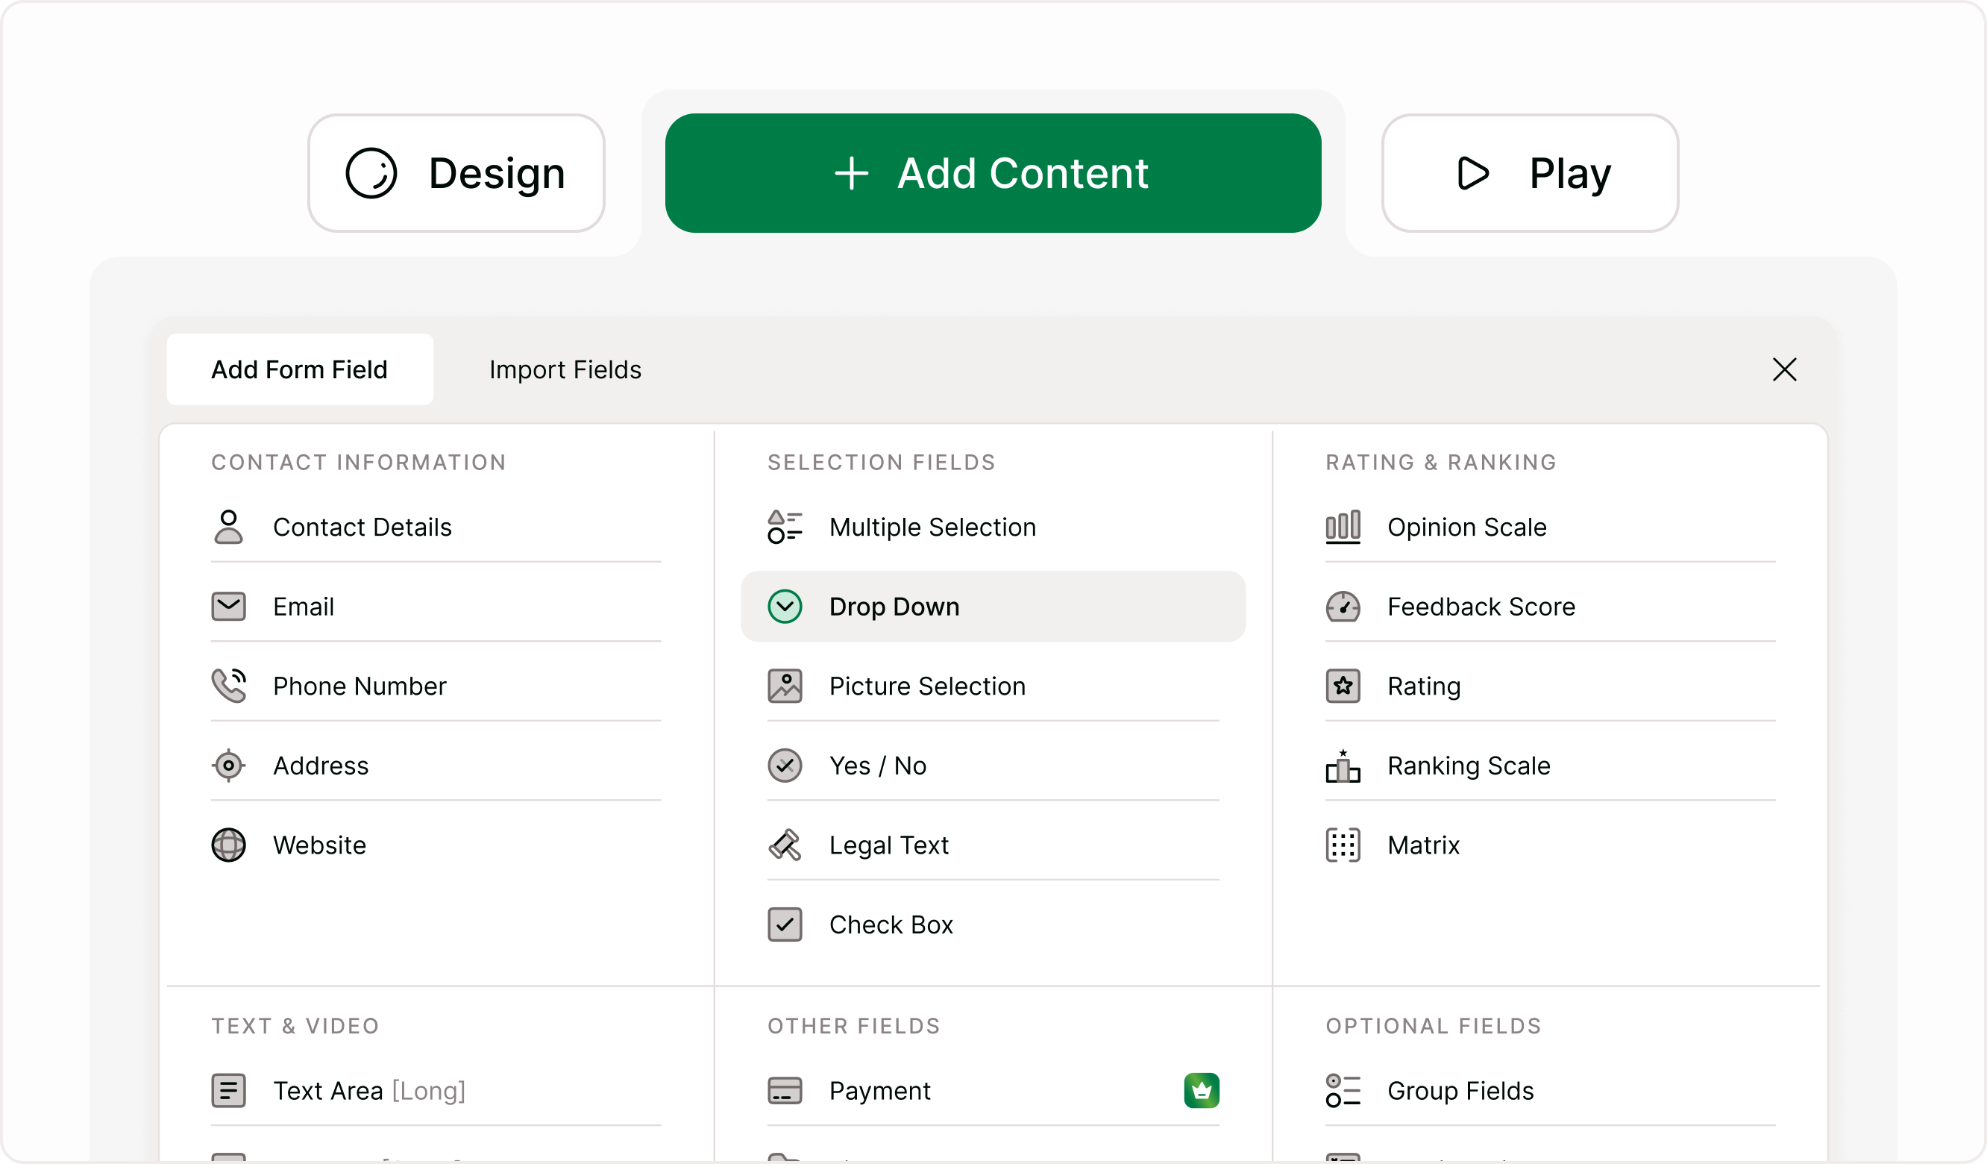
Task: Click the Text Area lines icon
Action: coord(229,1092)
